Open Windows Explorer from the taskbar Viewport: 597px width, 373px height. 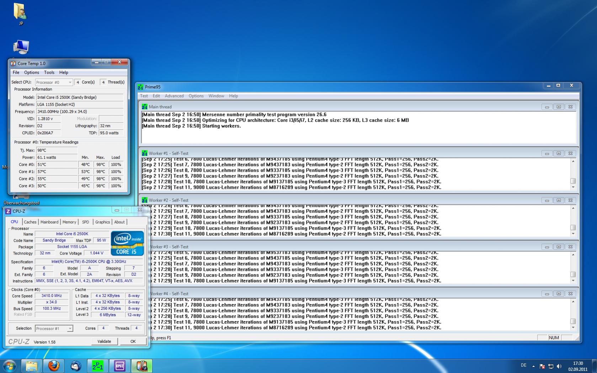click(x=32, y=366)
